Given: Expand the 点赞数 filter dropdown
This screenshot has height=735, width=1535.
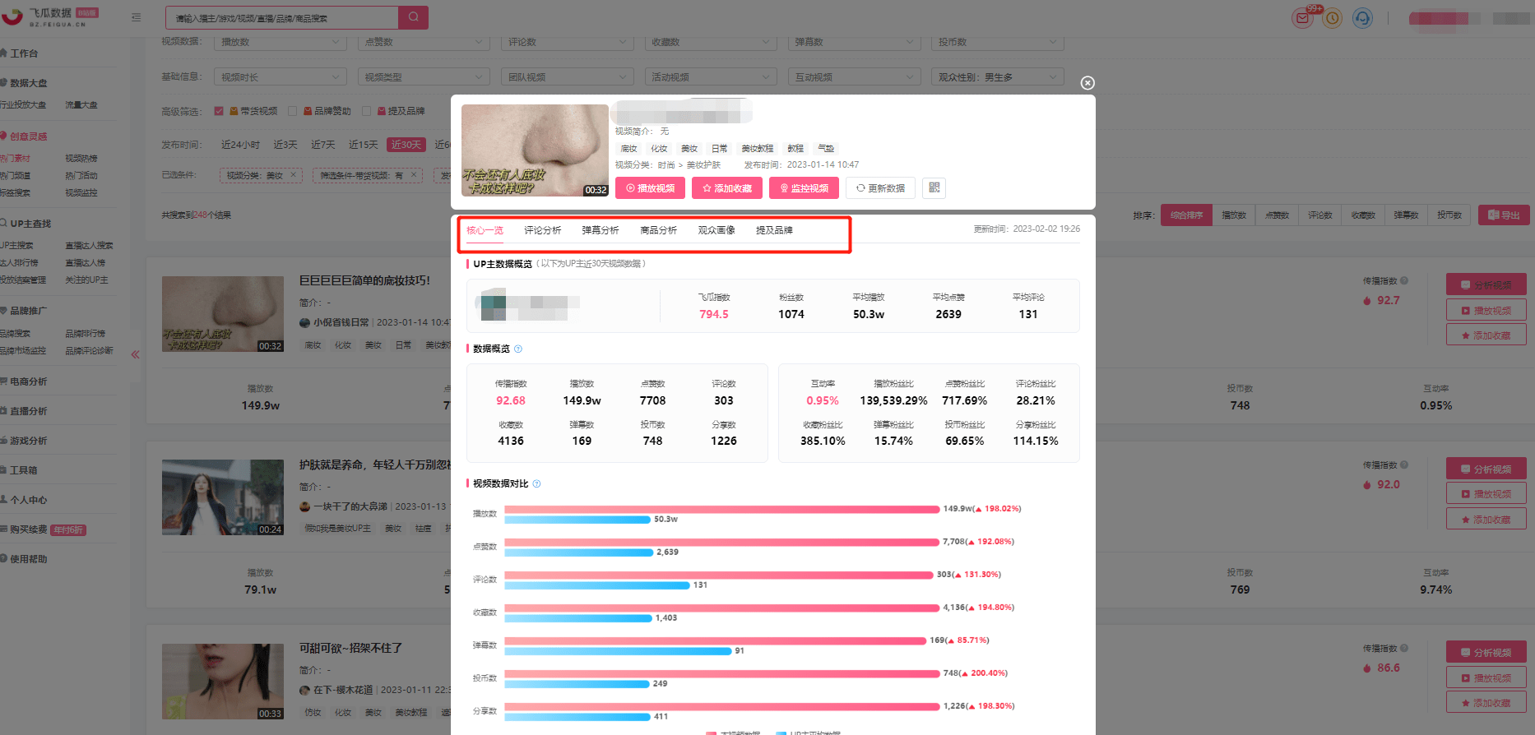Looking at the screenshot, I should pos(424,42).
